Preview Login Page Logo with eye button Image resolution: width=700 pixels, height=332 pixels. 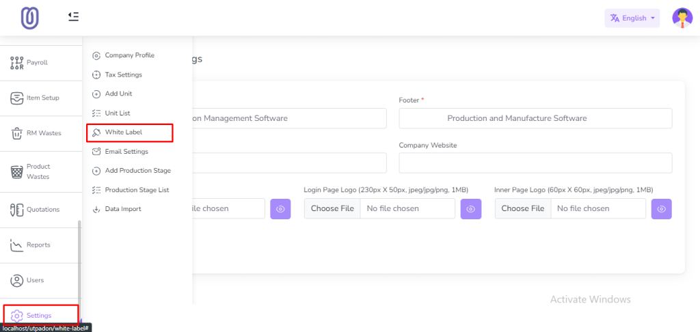point(470,209)
